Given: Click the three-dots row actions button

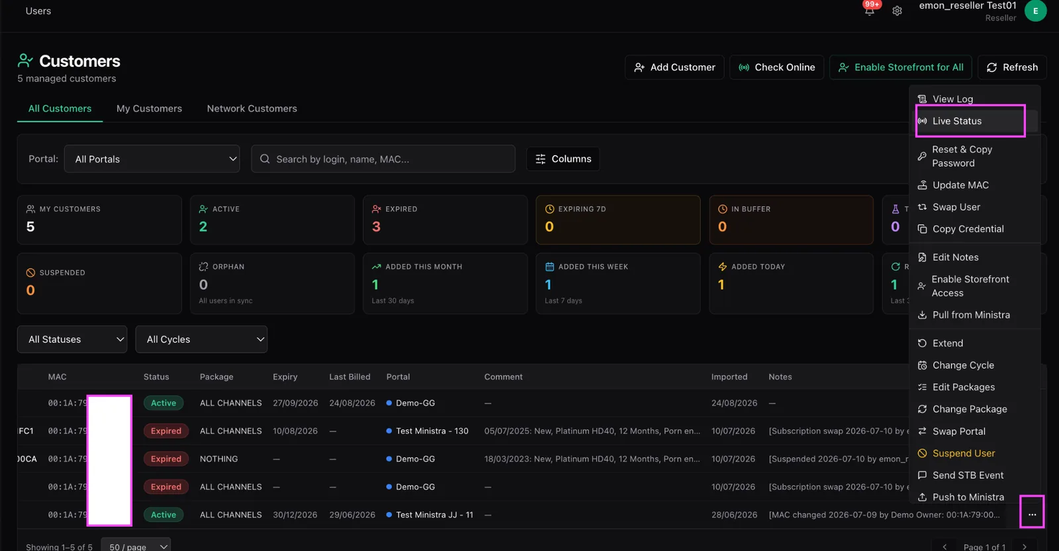Looking at the screenshot, I should pyautogui.click(x=1032, y=514).
